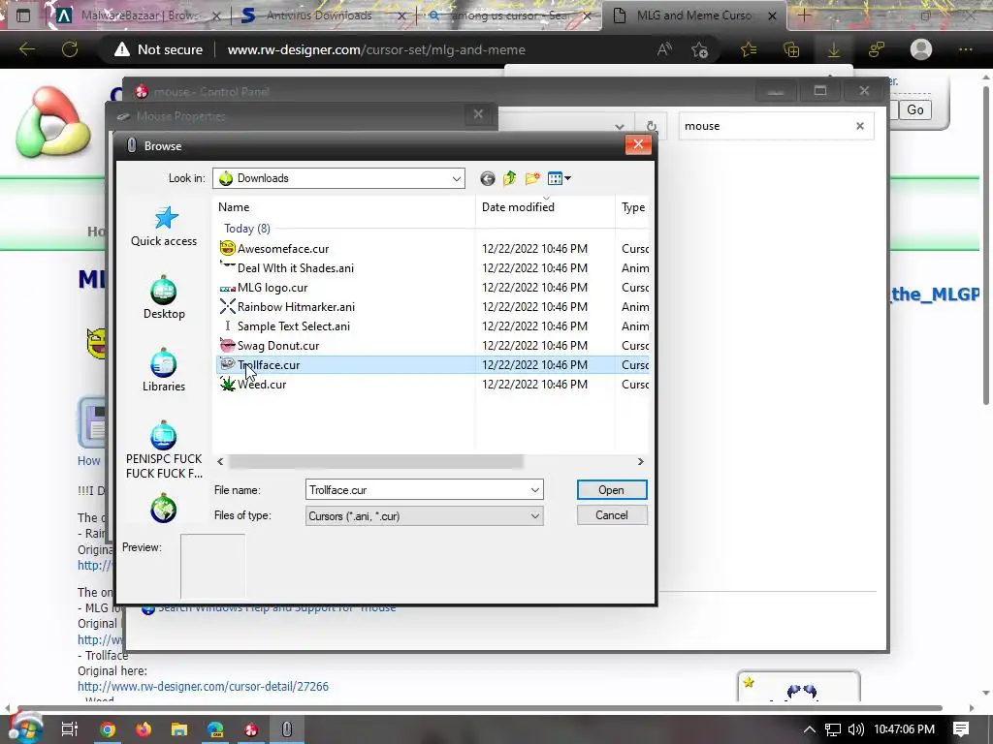Collapse the Today (8) group
This screenshot has height=744, width=993.
tap(247, 229)
